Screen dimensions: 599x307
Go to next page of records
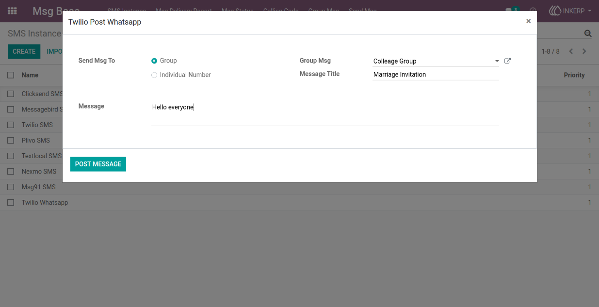pyautogui.click(x=584, y=51)
